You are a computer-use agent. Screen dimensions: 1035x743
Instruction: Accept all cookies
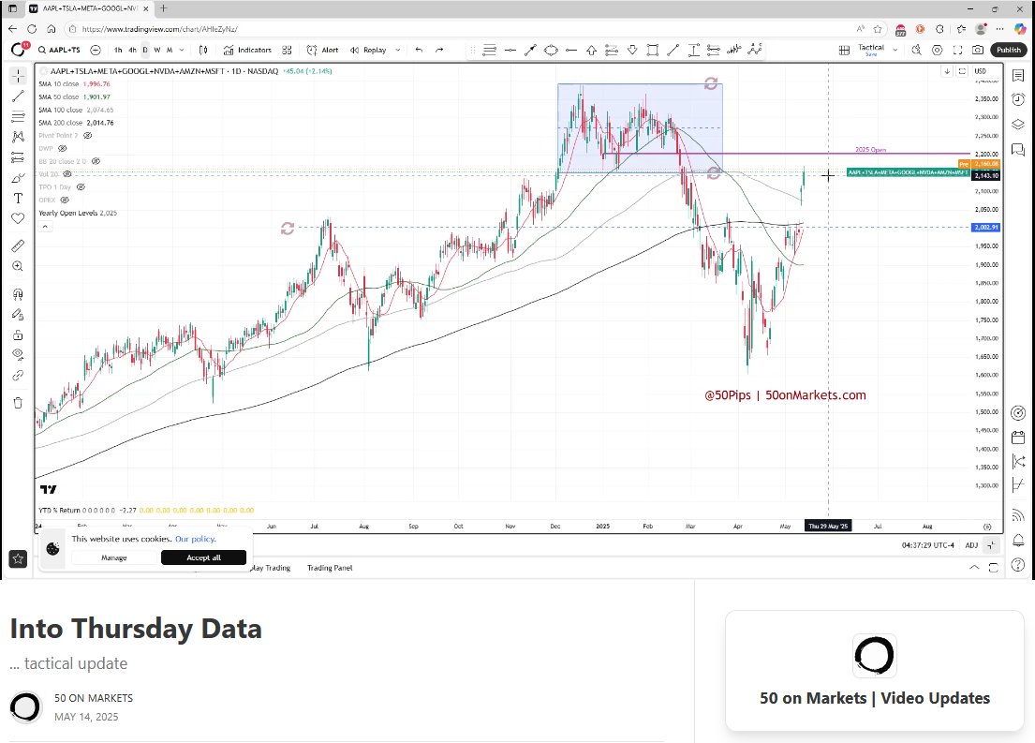click(x=203, y=557)
